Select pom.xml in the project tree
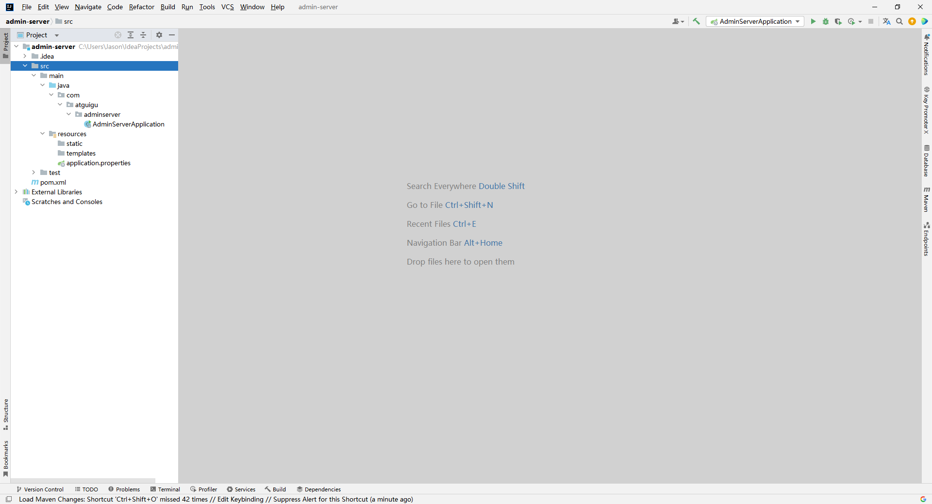Image resolution: width=932 pixels, height=504 pixels. point(53,182)
